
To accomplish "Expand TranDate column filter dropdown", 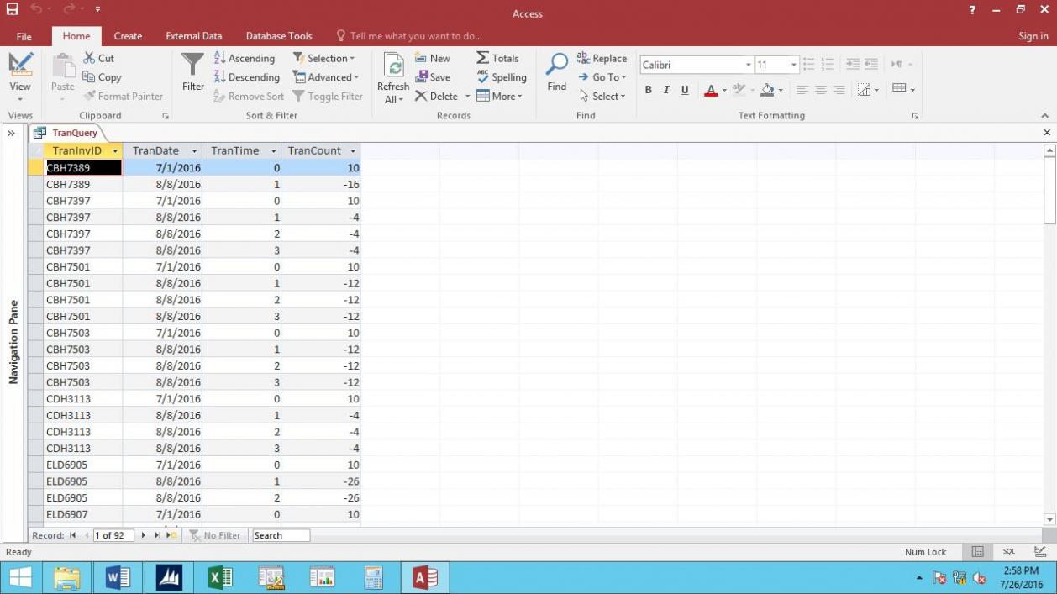I will [x=194, y=151].
